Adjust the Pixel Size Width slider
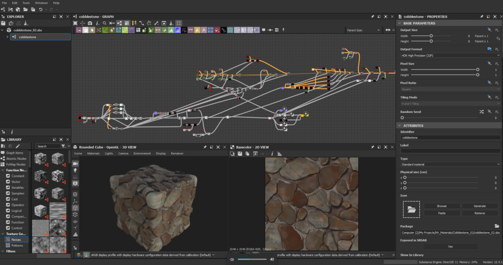 tap(477, 70)
